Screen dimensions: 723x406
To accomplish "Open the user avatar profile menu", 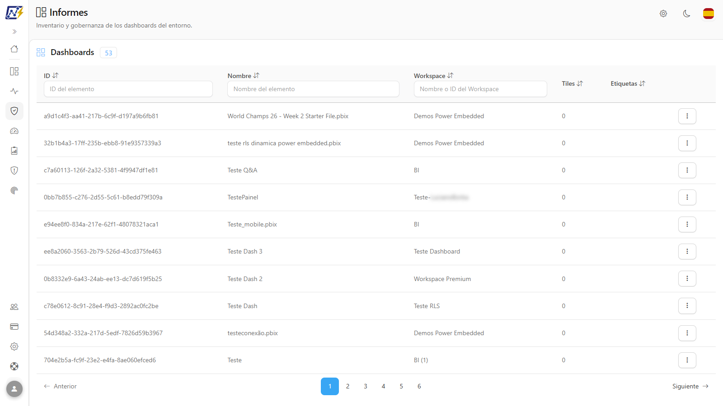I will tap(14, 389).
